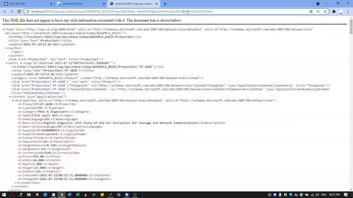Click the ToSupplier link line
The width and height of the screenshot is (353, 198).
[170, 86]
